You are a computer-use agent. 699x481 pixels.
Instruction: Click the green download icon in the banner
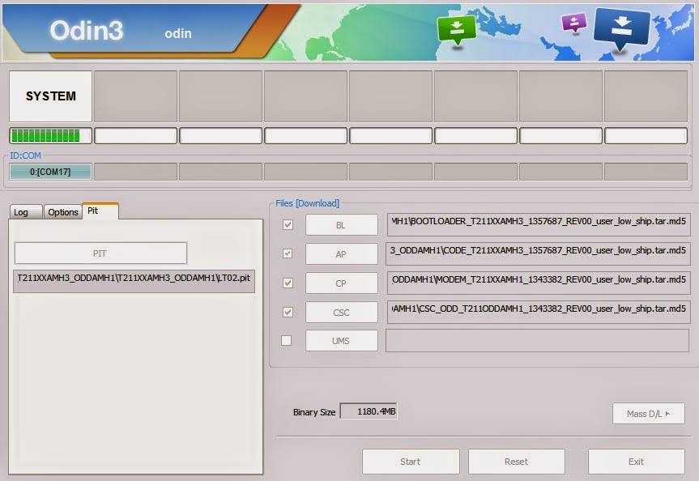(456, 29)
